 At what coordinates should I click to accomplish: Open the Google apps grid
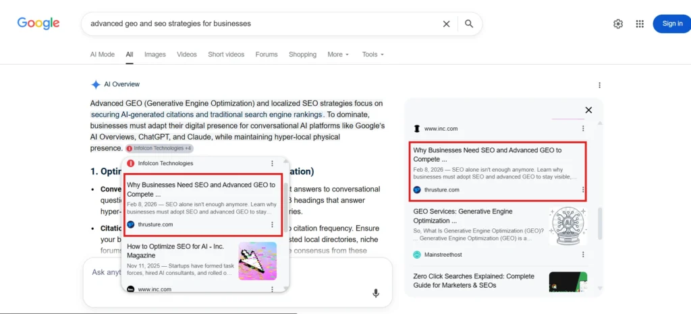(x=640, y=24)
